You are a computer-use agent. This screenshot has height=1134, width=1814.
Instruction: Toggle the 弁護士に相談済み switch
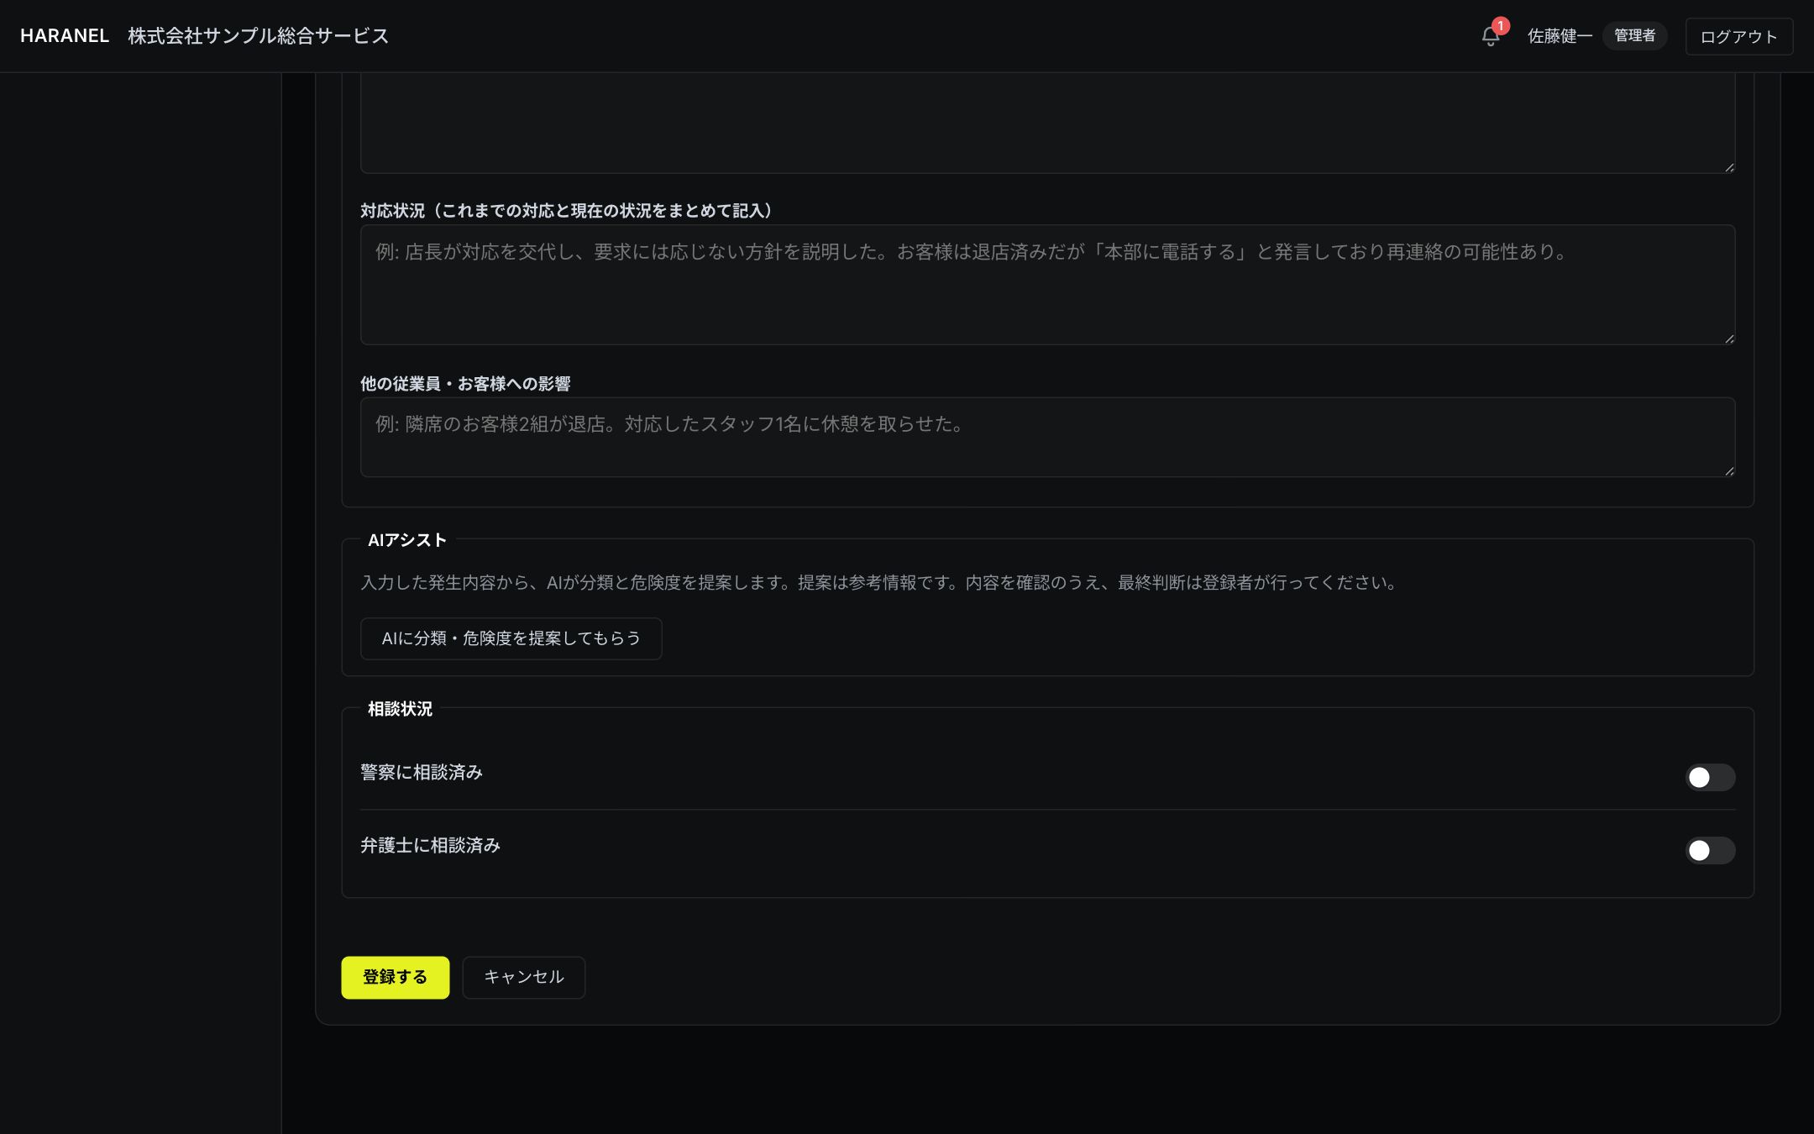(1710, 850)
